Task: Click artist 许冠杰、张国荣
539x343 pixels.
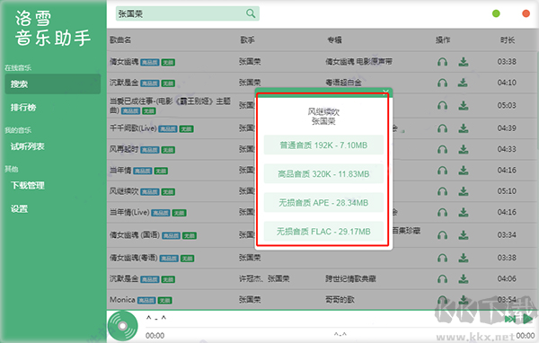Action: (264, 279)
